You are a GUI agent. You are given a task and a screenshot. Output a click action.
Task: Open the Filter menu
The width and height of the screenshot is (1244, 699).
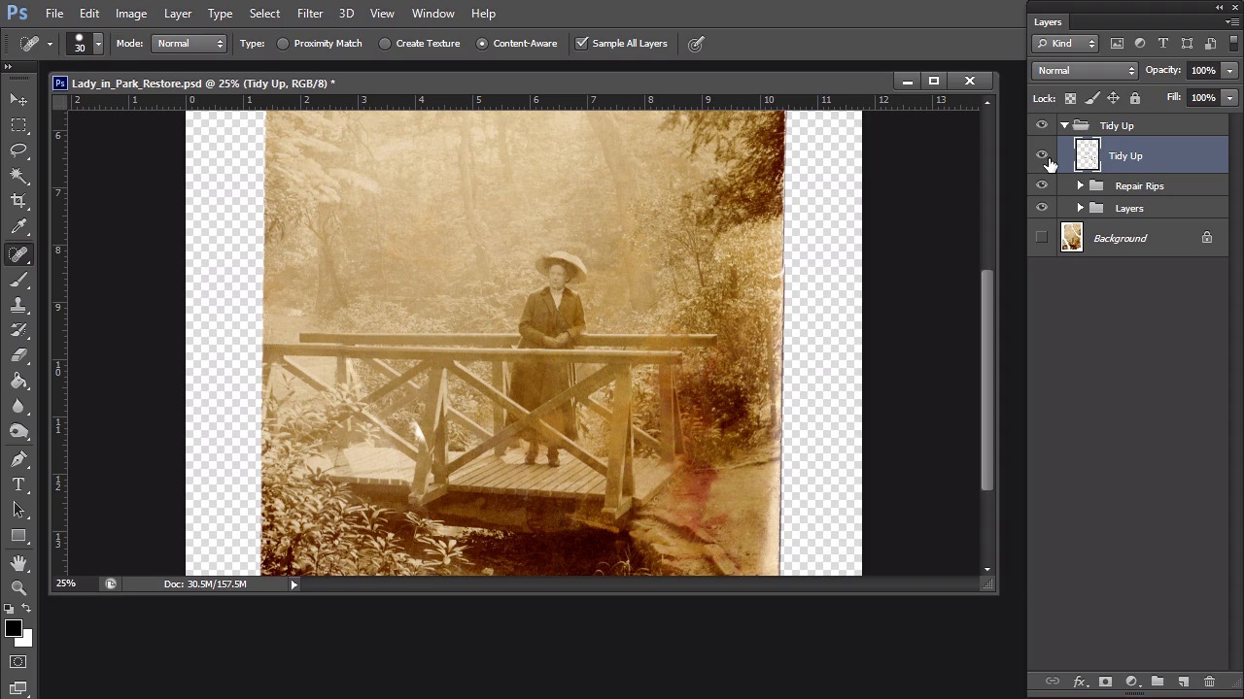(x=310, y=14)
